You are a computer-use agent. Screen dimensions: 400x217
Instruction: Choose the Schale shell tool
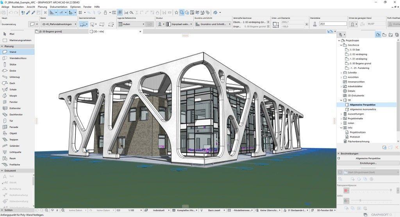[x=17, y=90]
